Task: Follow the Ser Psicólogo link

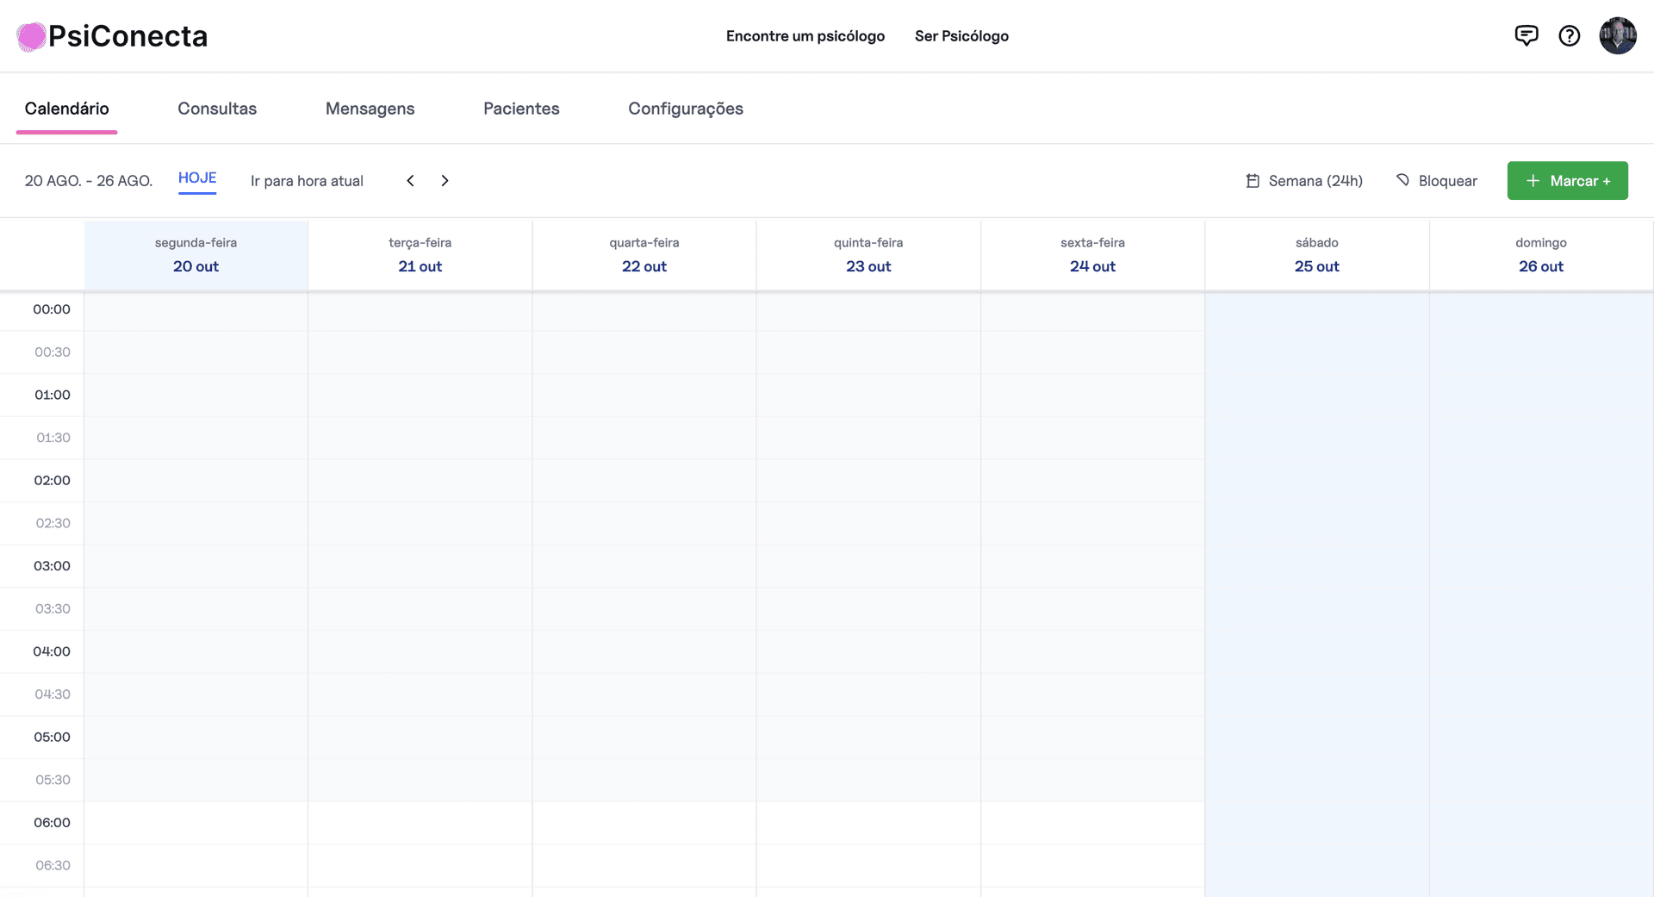Action: pos(961,36)
